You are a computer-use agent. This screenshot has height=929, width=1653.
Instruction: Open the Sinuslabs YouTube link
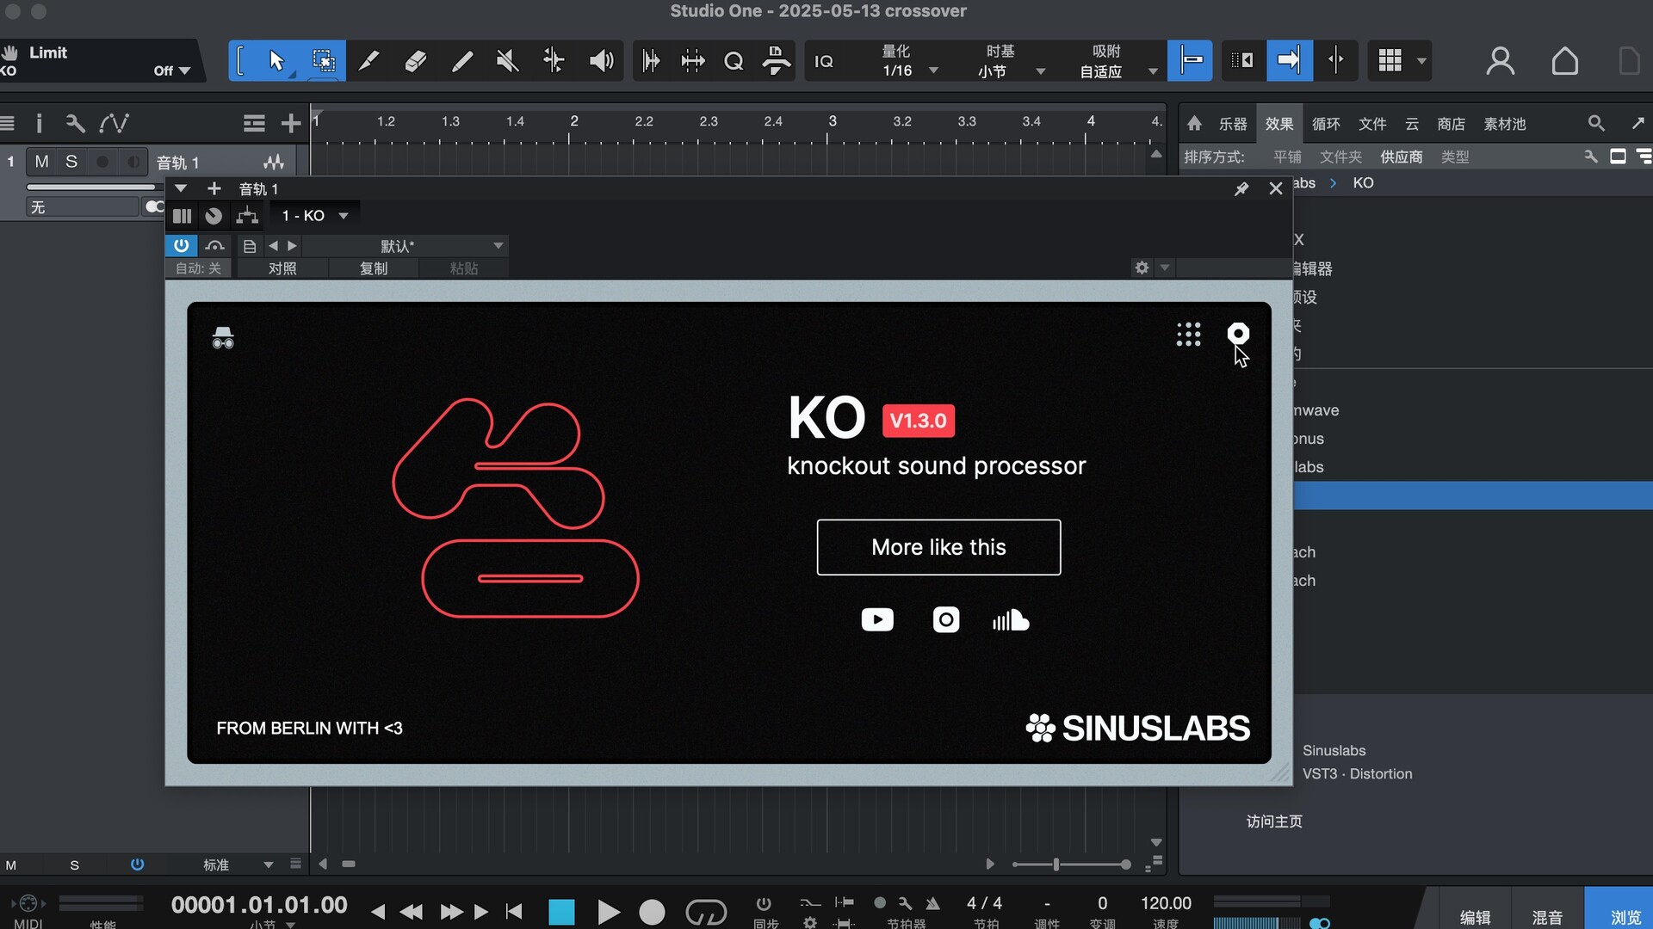click(877, 619)
